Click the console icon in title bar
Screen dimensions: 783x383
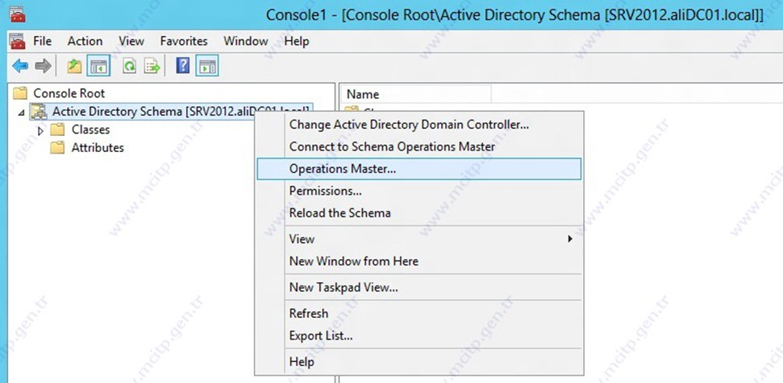(17, 14)
